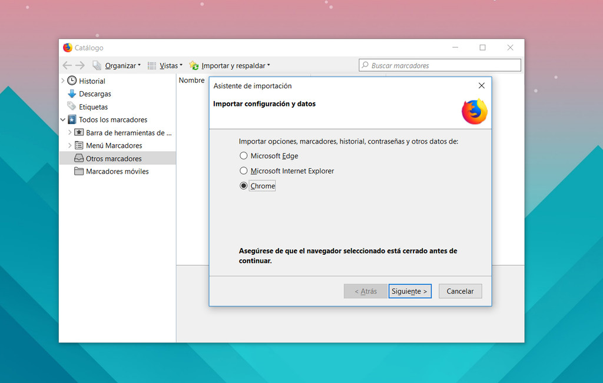Select the Chrome radio button
This screenshot has width=603, height=383.
tap(243, 185)
